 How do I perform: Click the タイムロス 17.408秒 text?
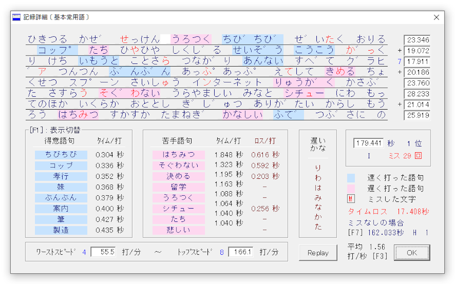pos(388,212)
